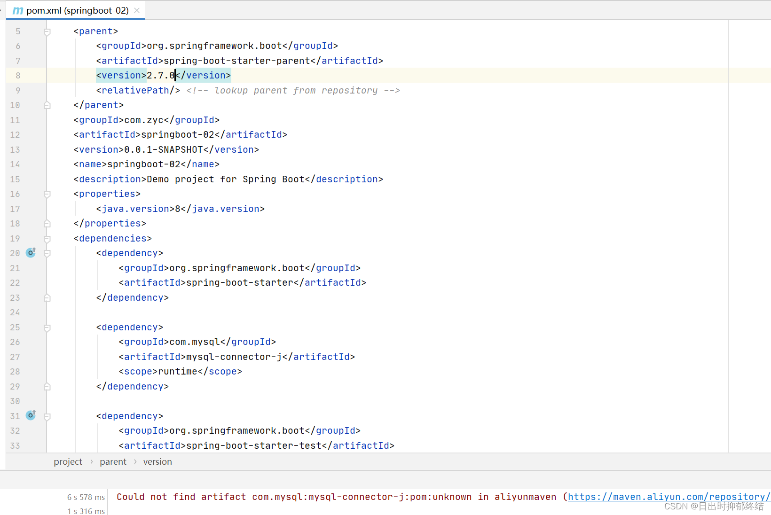771x515 pixels.
Task: Click the runtime scope text on line 28
Action: 178,371
